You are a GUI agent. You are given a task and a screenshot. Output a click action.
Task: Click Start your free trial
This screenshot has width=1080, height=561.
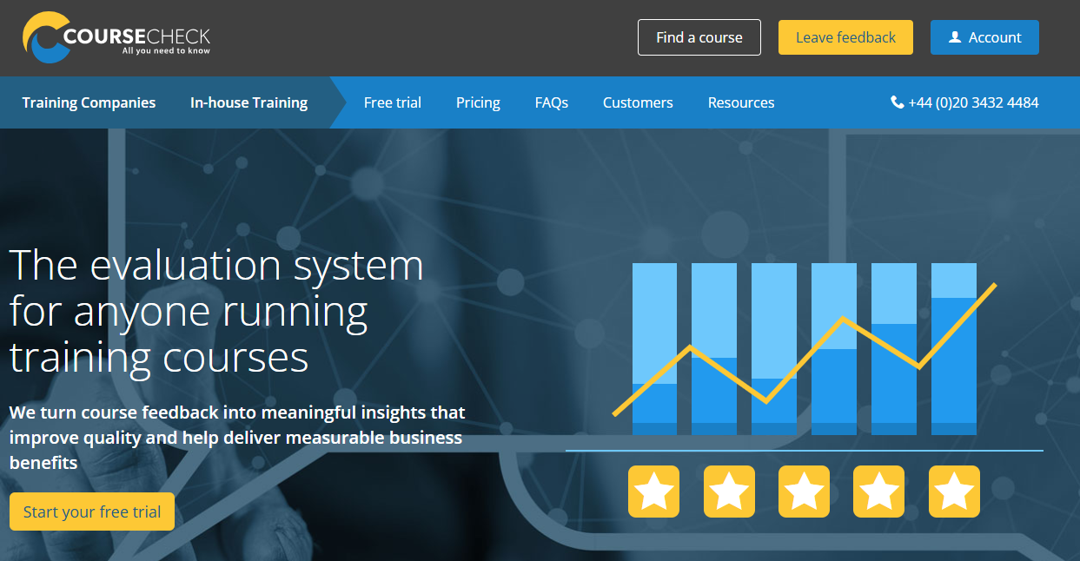coord(91,511)
